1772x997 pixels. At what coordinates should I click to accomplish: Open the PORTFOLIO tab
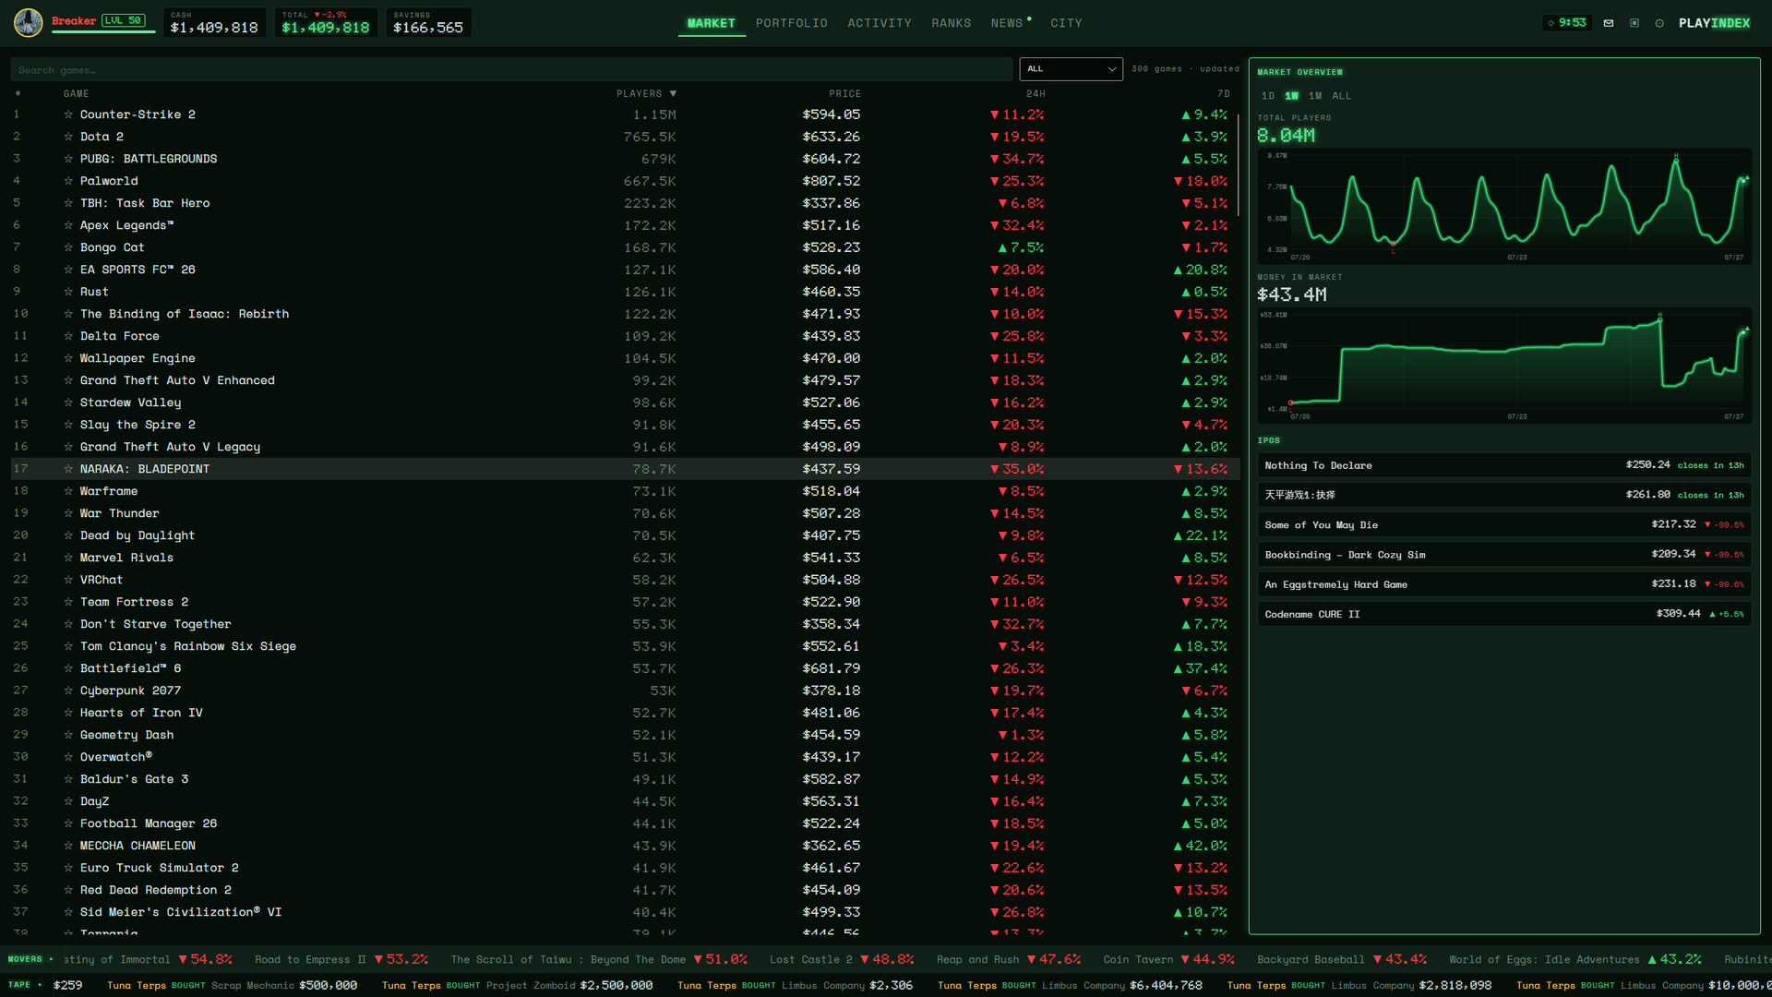click(791, 23)
